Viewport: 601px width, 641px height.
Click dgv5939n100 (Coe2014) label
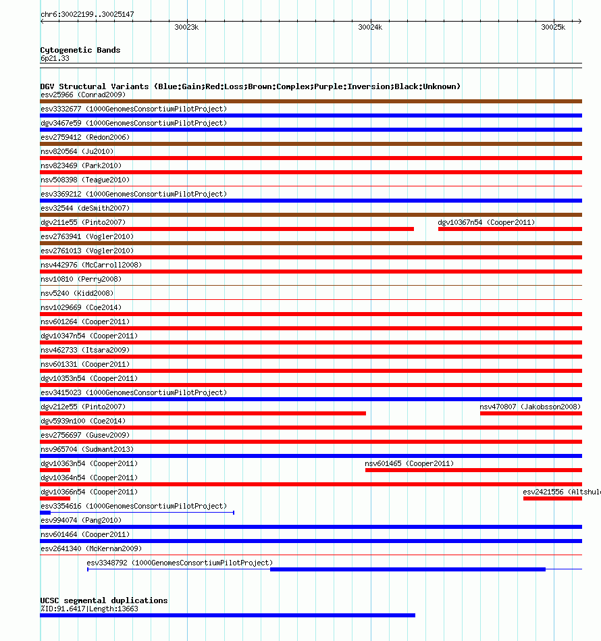tap(83, 421)
